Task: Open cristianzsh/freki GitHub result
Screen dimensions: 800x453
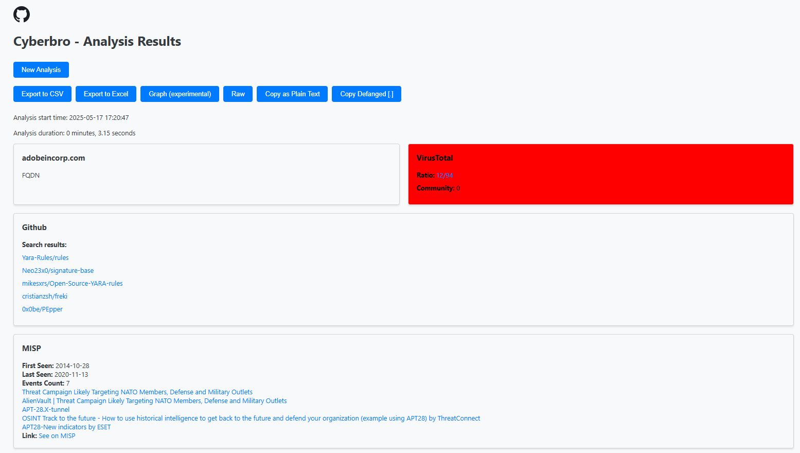Action: [x=45, y=297]
